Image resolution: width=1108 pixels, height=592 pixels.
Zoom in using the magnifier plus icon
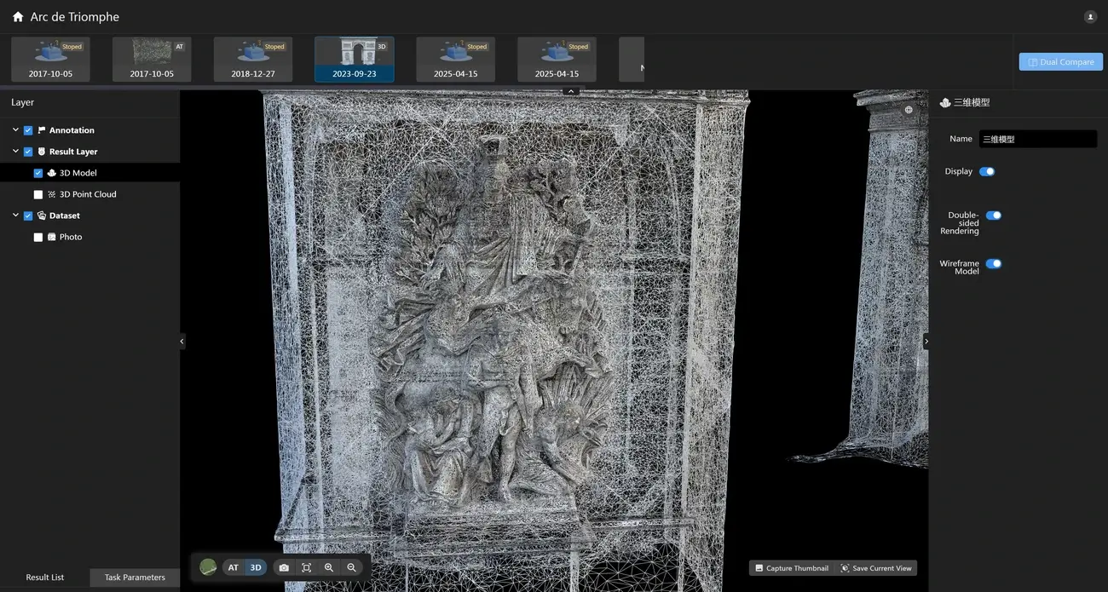(x=329, y=567)
